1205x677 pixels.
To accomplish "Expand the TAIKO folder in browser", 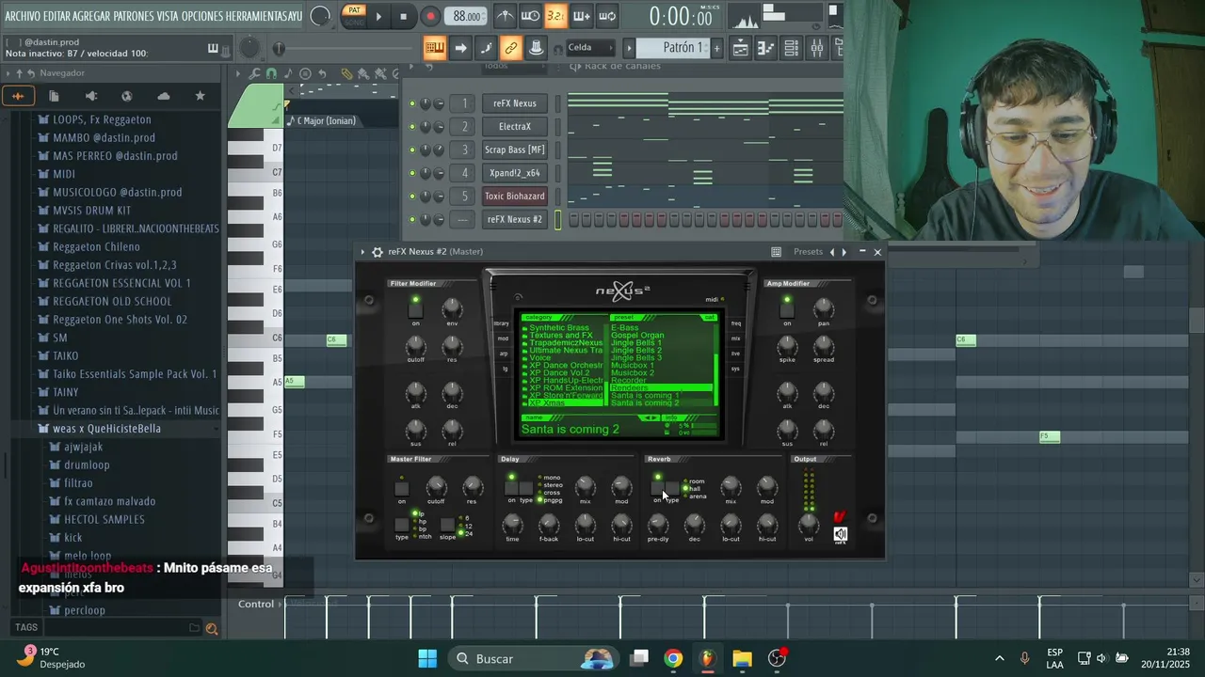I will [x=65, y=356].
